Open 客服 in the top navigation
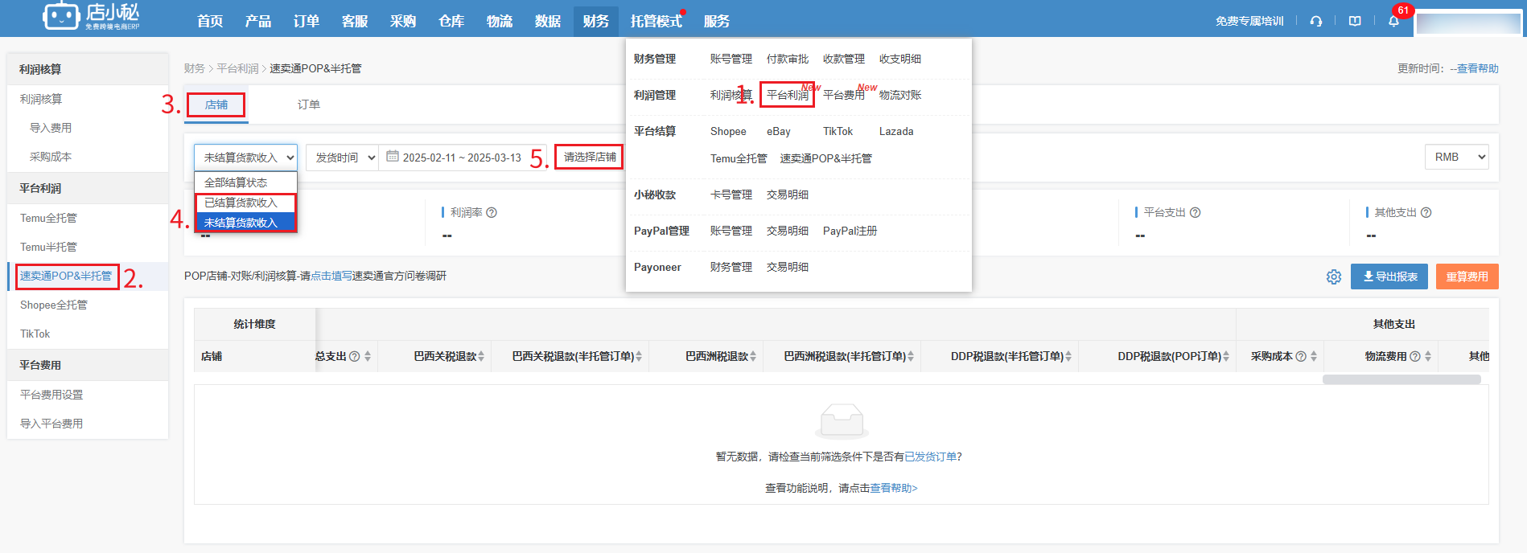1527x553 pixels. click(x=355, y=21)
